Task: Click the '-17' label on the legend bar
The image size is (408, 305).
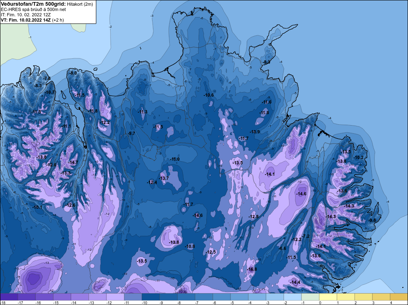Action: (x=20, y=303)
